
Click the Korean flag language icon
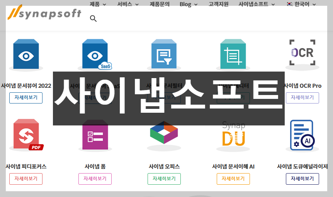click(x=289, y=4)
